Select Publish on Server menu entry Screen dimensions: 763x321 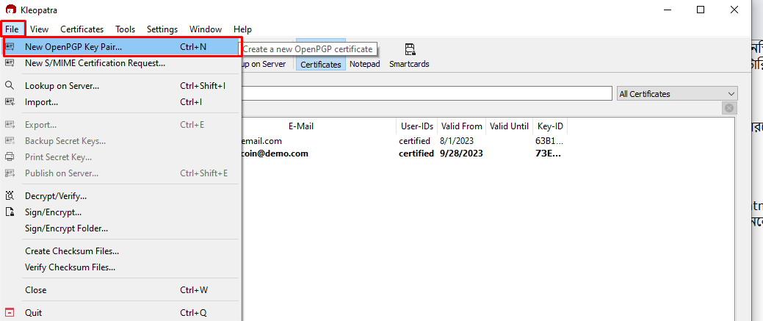tap(121, 173)
